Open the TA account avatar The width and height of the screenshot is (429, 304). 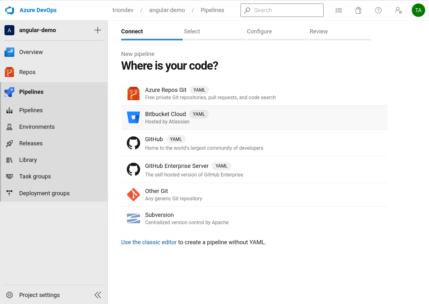point(418,10)
